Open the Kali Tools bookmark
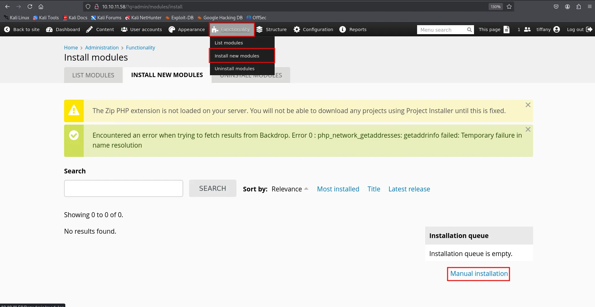The width and height of the screenshot is (595, 307). (46, 18)
